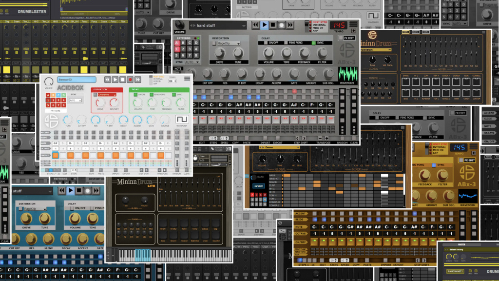Viewport: 499px width, 281px height.
Task: Click the FEEDBACK knob in the gold ABx-3
Action: (425, 175)
